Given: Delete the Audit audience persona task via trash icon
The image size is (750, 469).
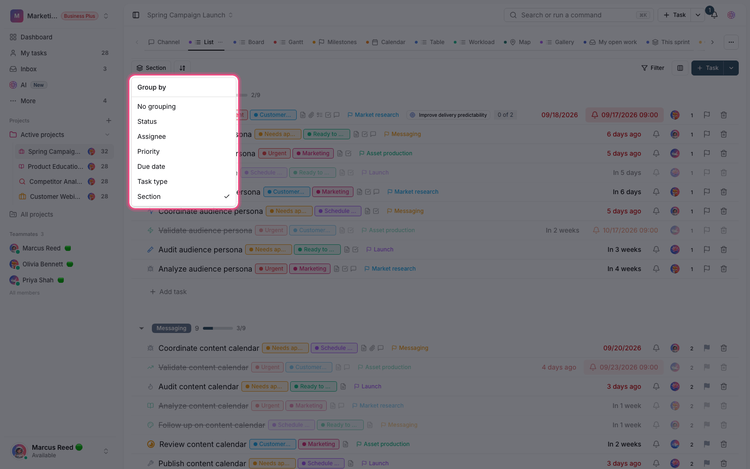Looking at the screenshot, I should (x=724, y=250).
